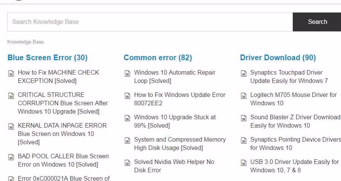Image resolution: width=341 pixels, height=181 pixels.
Task: Go to the Knowledge Base breadcrumb
Action: (25, 42)
